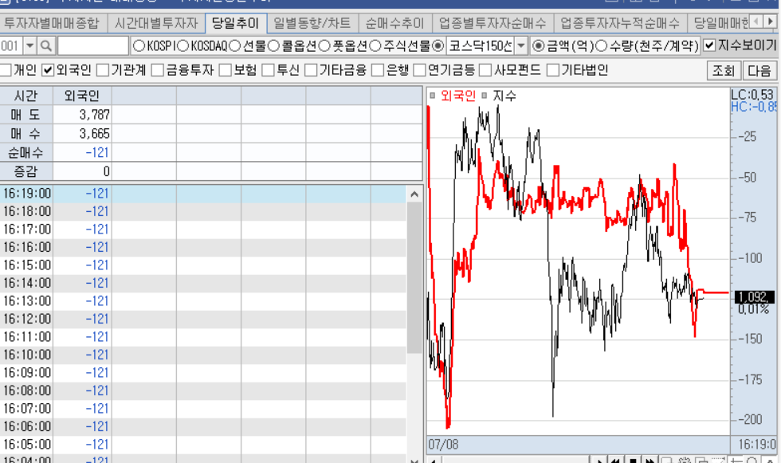This screenshot has height=463, width=781.
Task: Check the 보험 checkbox
Action: click(225, 70)
